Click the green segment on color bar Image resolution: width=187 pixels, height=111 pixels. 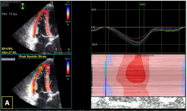pos(105,73)
